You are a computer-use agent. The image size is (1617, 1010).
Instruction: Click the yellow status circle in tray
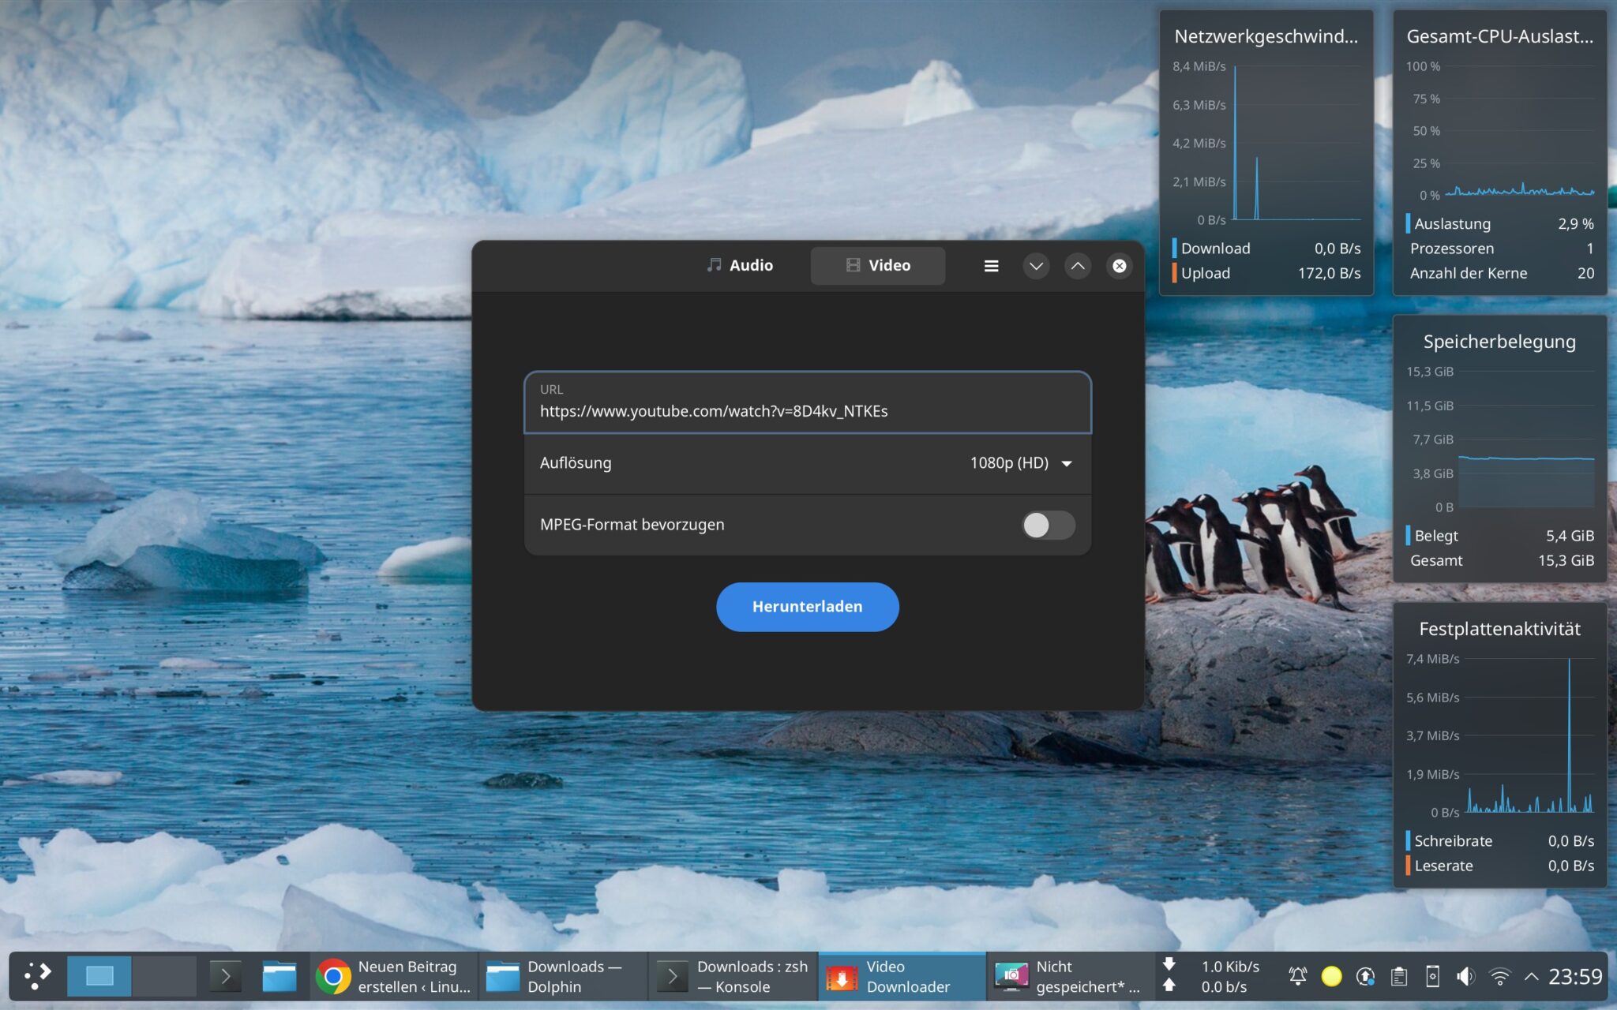[x=1331, y=977]
